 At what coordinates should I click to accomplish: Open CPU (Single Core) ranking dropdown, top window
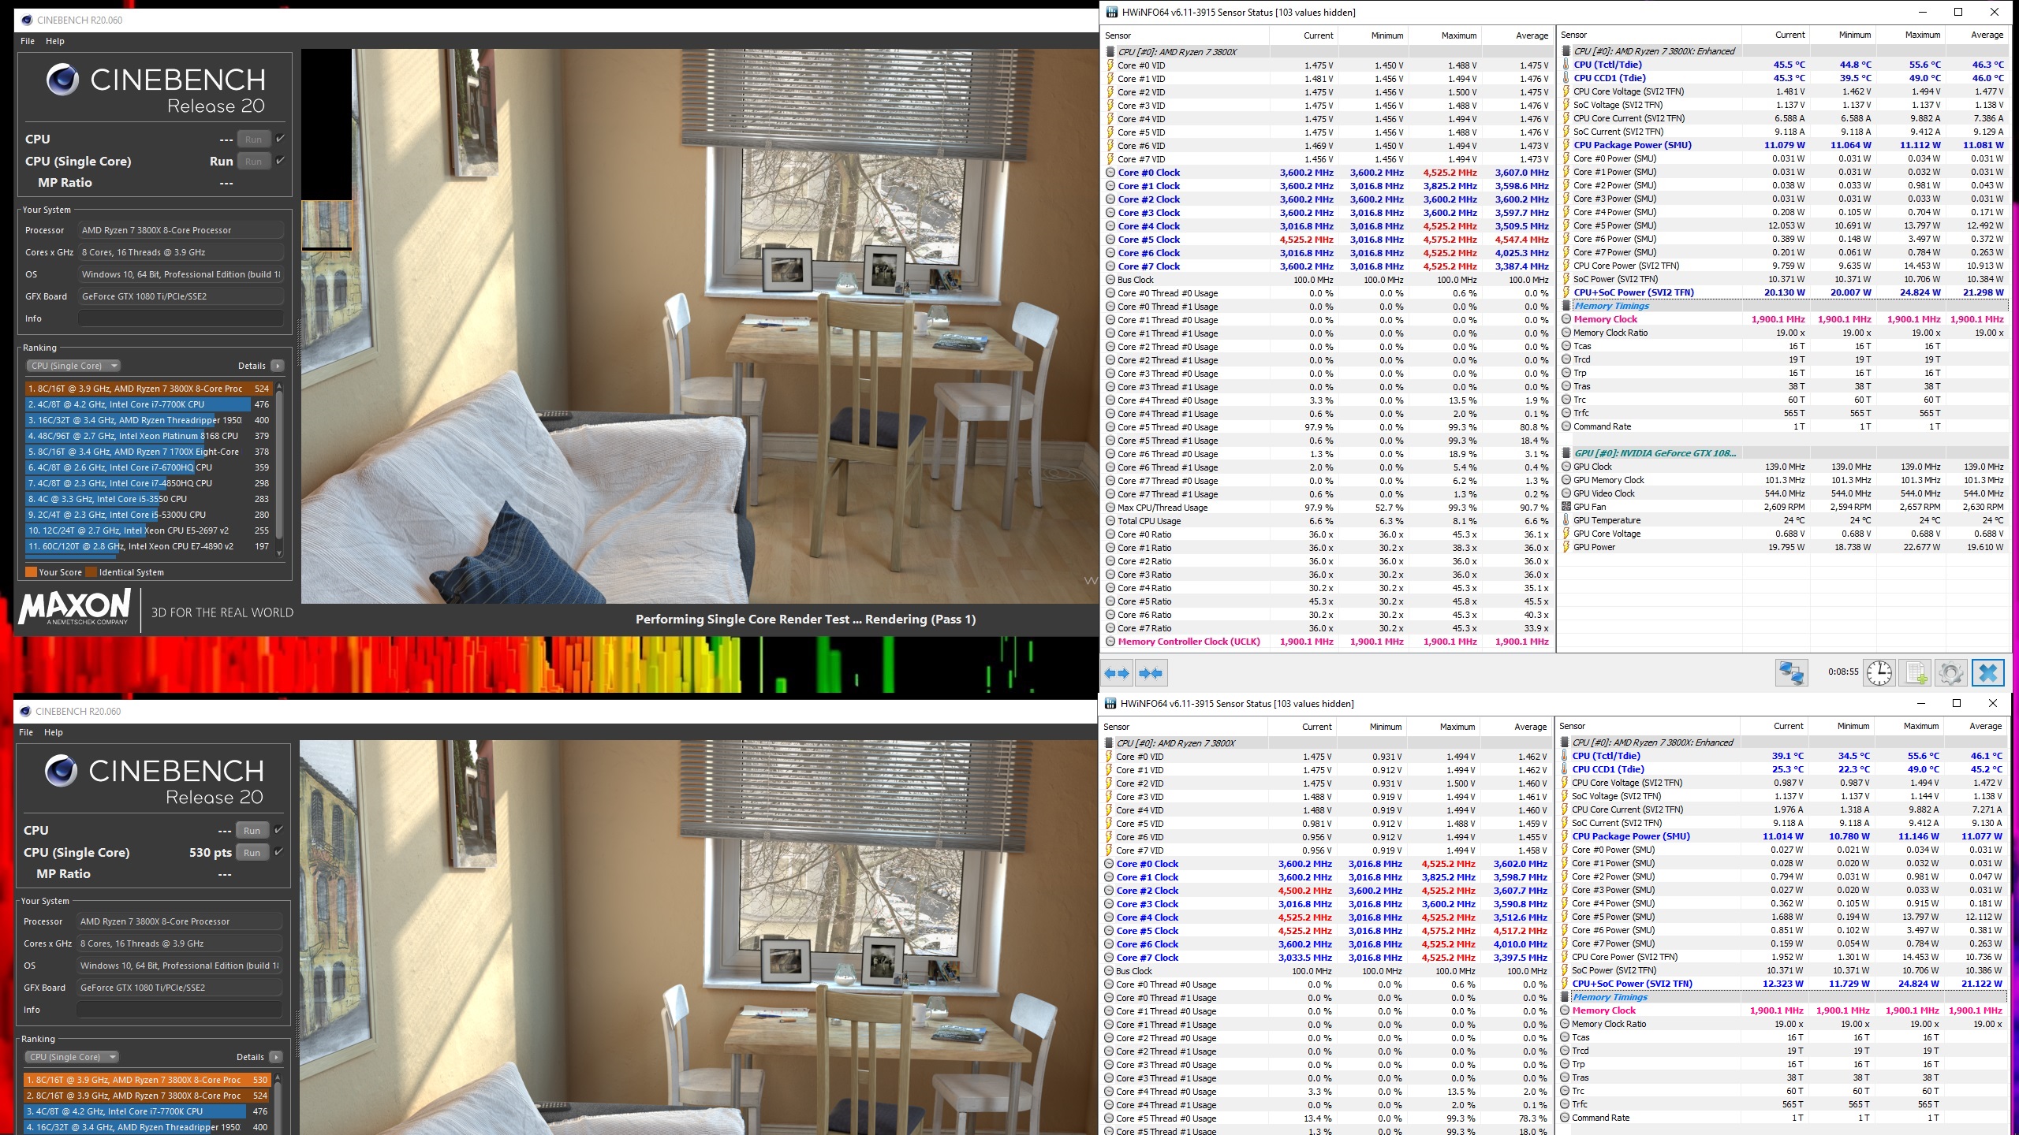pos(74,366)
